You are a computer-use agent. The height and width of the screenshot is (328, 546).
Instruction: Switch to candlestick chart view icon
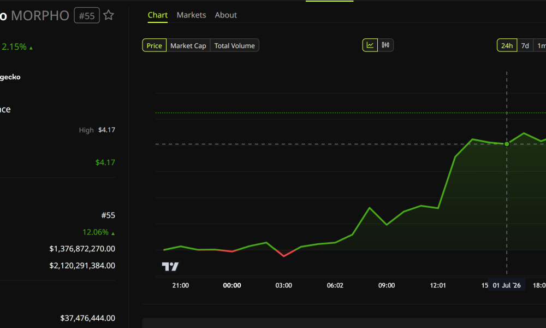pos(385,45)
